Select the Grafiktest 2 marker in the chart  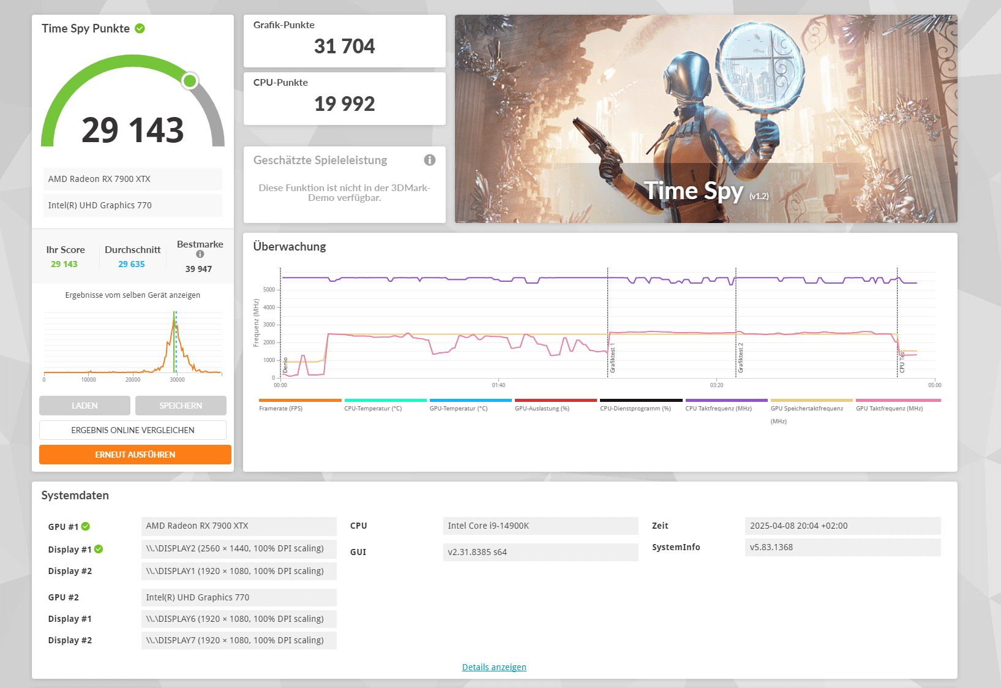click(x=740, y=358)
